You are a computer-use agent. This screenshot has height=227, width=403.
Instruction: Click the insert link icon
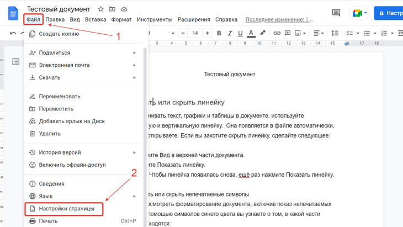pyautogui.click(x=277, y=33)
